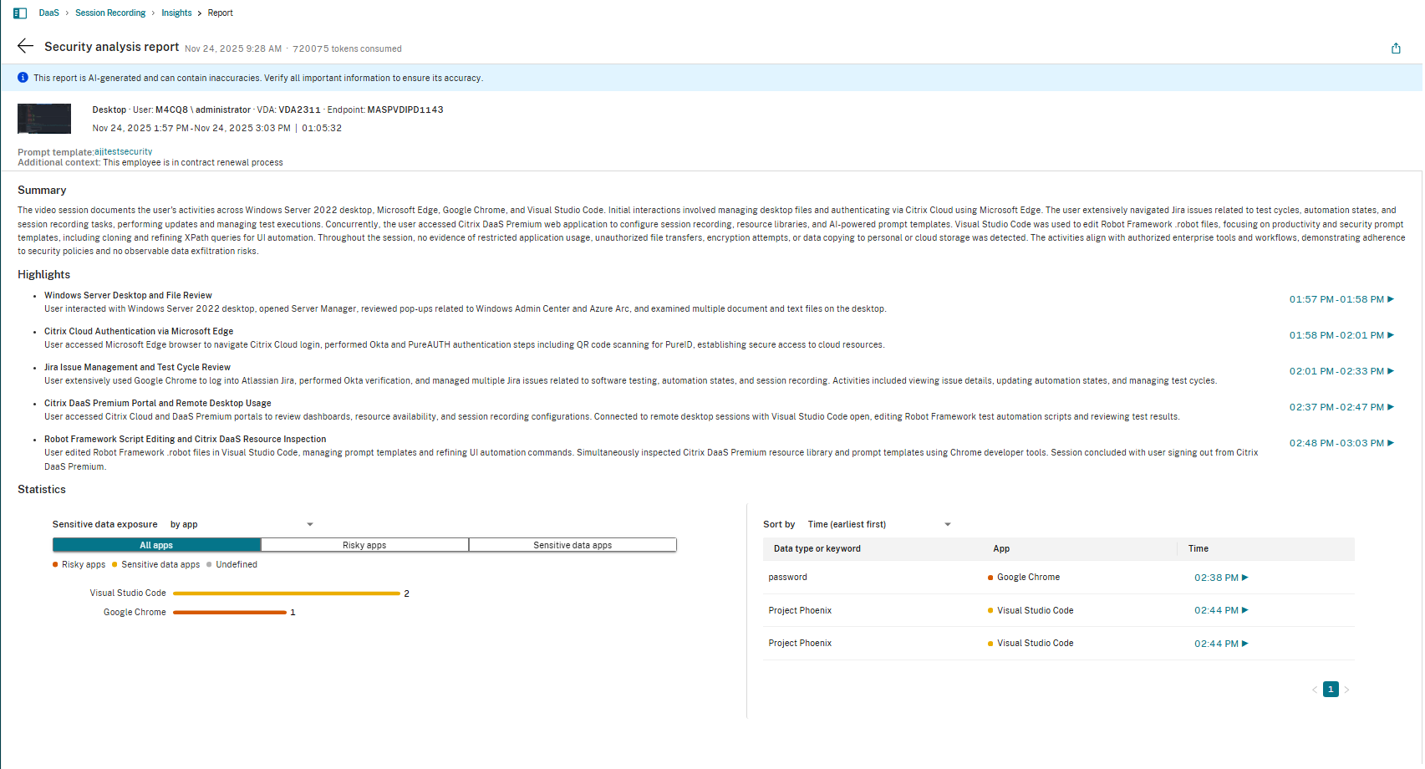
Task: Open DaaS breadcrumb link
Action: pyautogui.click(x=49, y=13)
